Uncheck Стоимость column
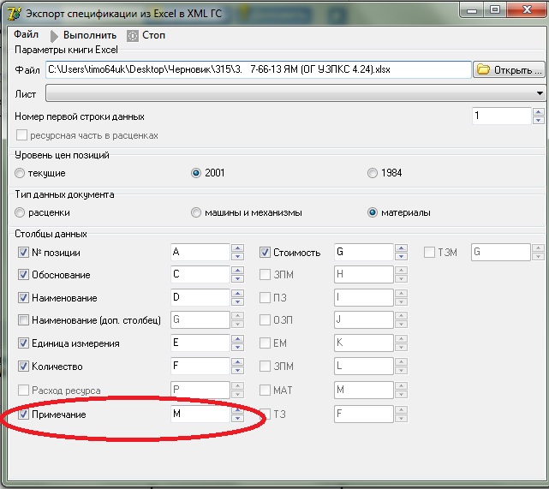This screenshot has width=549, height=489. pyautogui.click(x=265, y=253)
